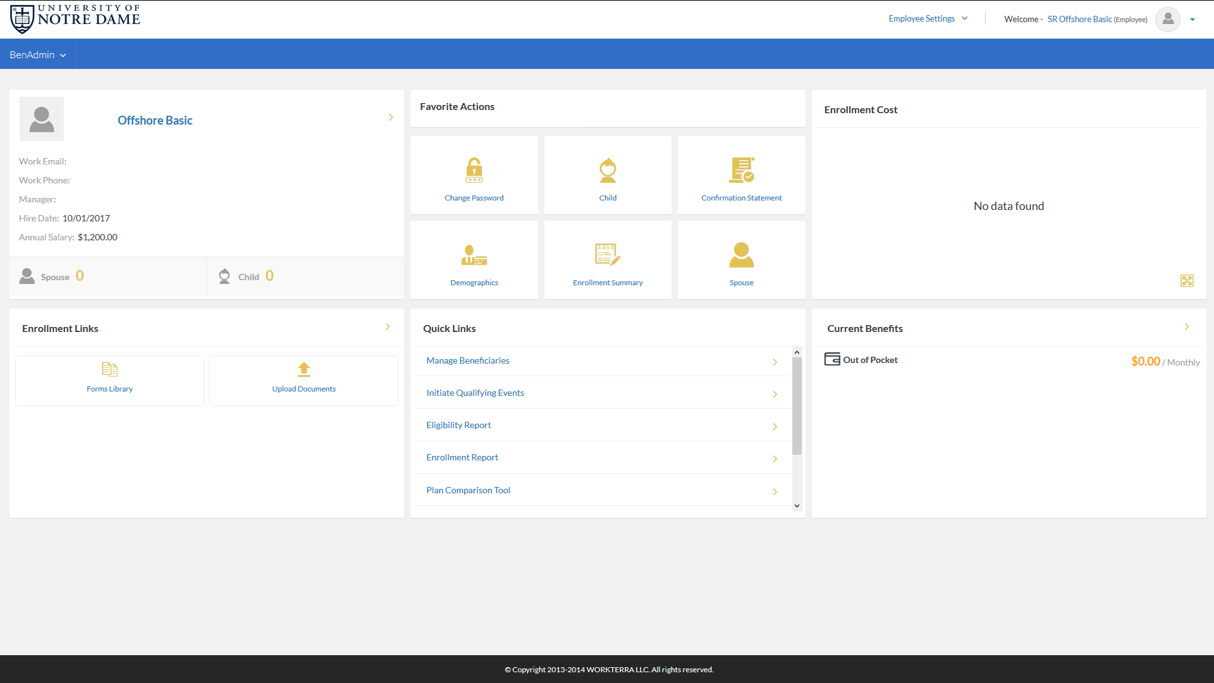Click the Quick Links scrollbar down arrow
Viewport: 1214px width, 683px height.
797,506
